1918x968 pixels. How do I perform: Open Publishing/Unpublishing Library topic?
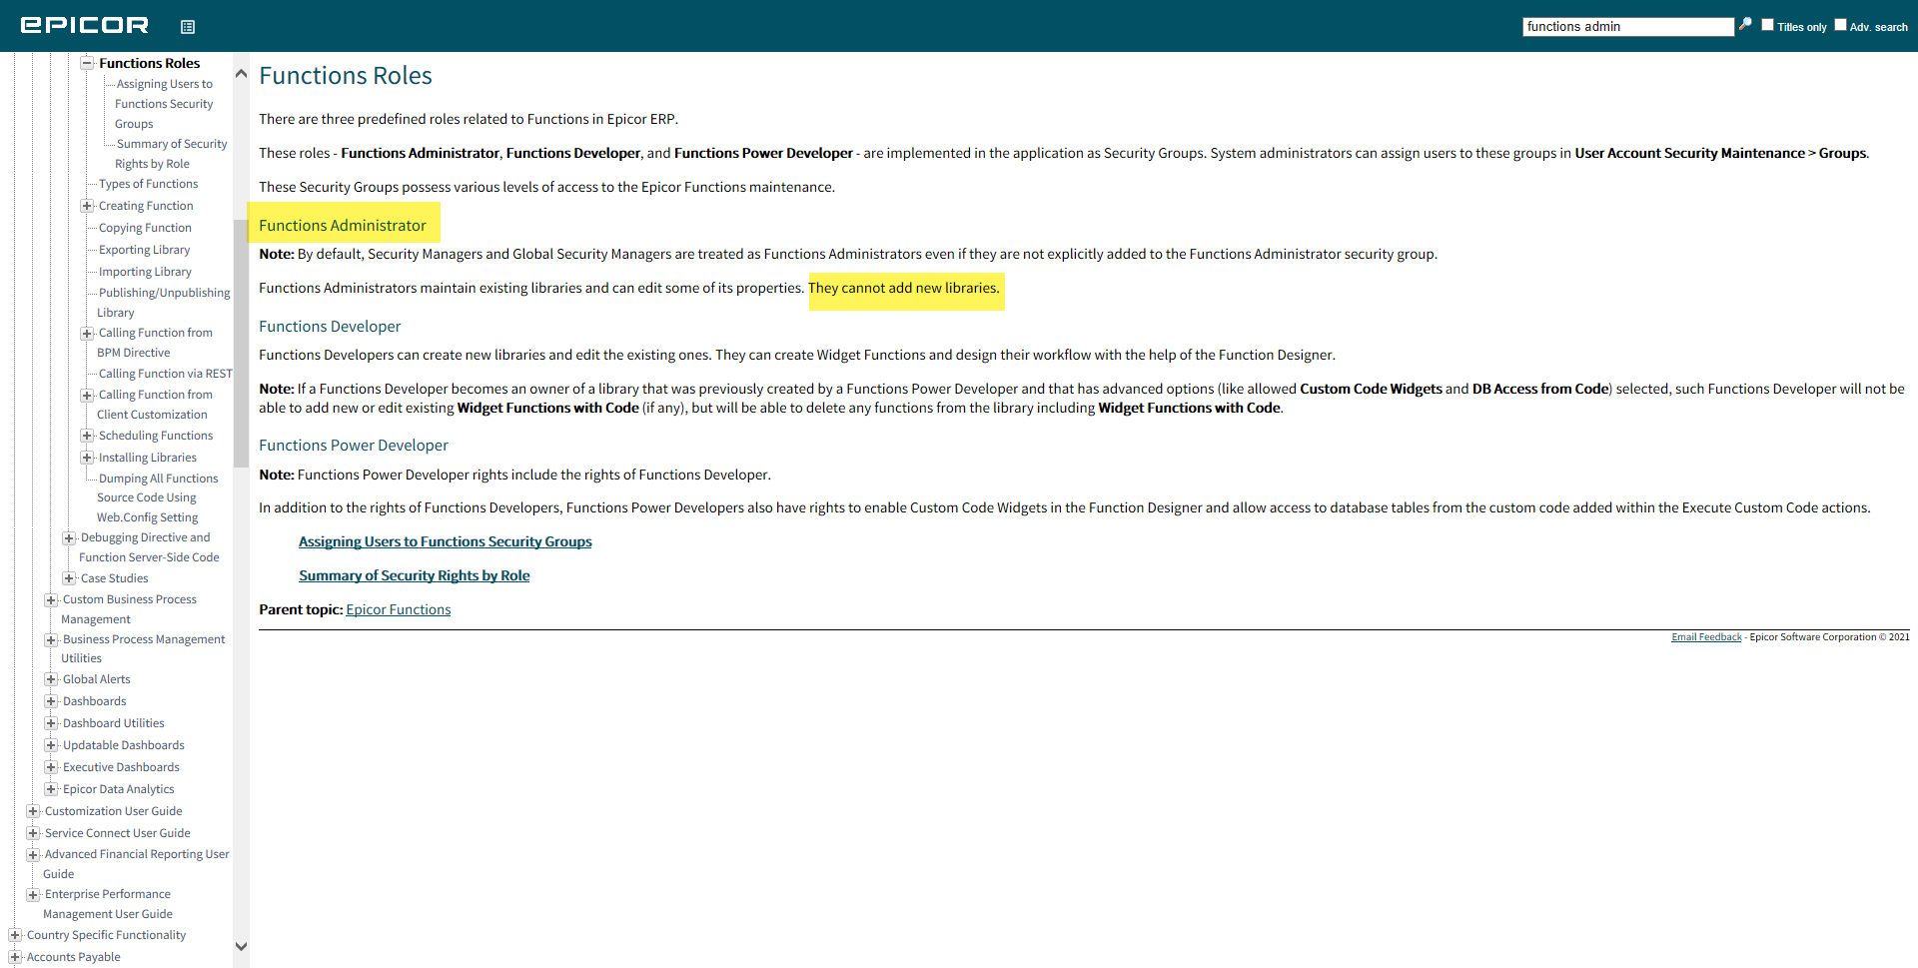coord(163,303)
